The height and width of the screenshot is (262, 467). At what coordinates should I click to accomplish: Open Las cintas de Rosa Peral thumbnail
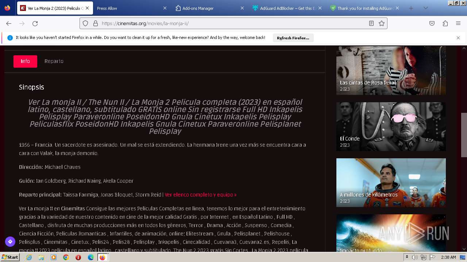point(391,70)
